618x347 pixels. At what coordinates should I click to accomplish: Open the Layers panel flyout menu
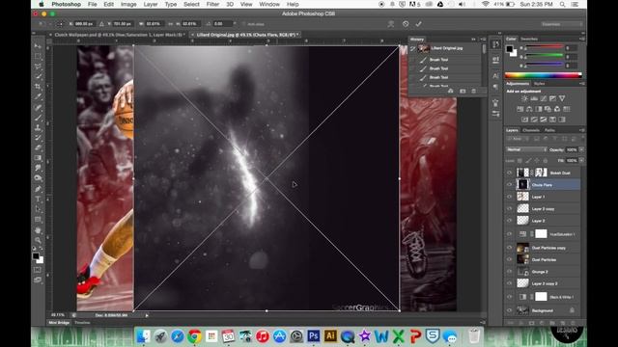click(582, 130)
